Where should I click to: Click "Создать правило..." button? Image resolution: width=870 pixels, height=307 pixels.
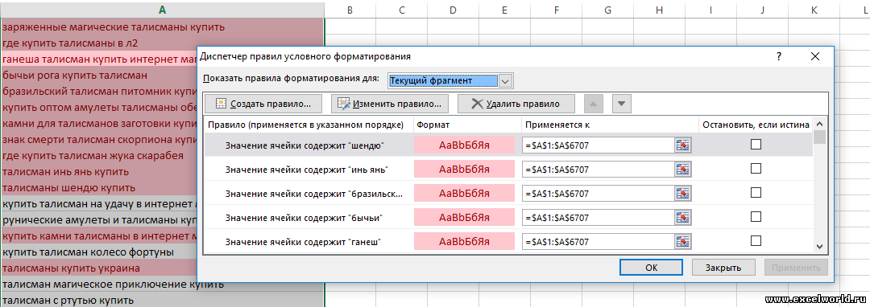(263, 104)
